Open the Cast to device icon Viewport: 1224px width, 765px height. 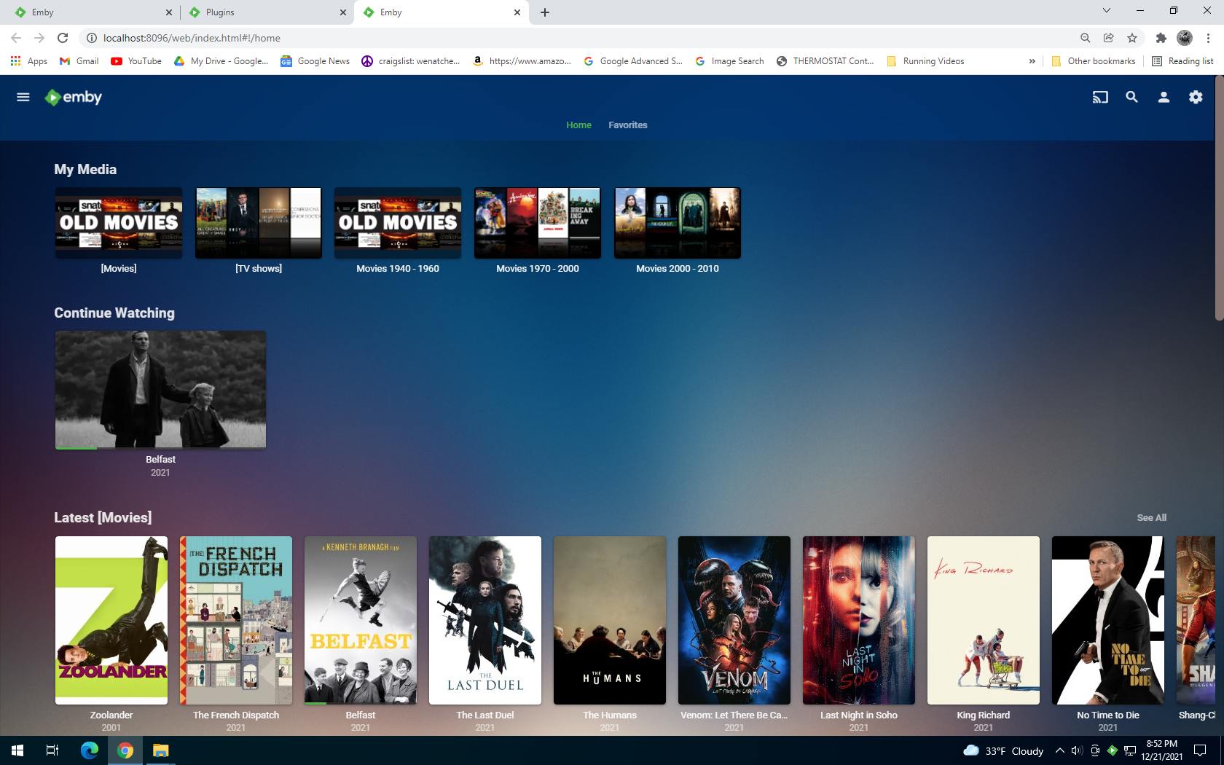[1100, 97]
